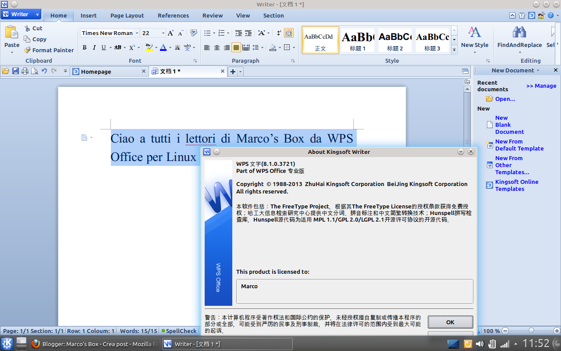Click the Save icon in quick toolbar
Viewport: 561px width, 351px height.
point(15,71)
